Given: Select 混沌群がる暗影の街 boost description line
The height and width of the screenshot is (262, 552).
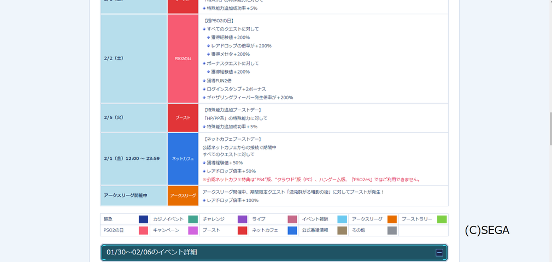Looking at the screenshot, I should (x=293, y=192).
